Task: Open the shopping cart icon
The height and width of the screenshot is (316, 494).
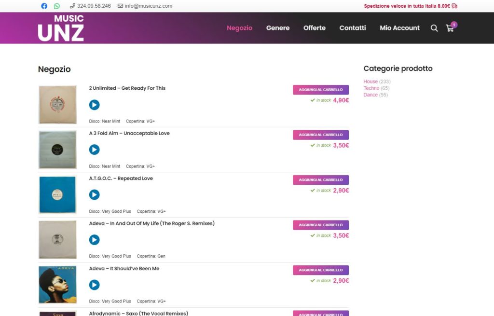Action: point(450,28)
